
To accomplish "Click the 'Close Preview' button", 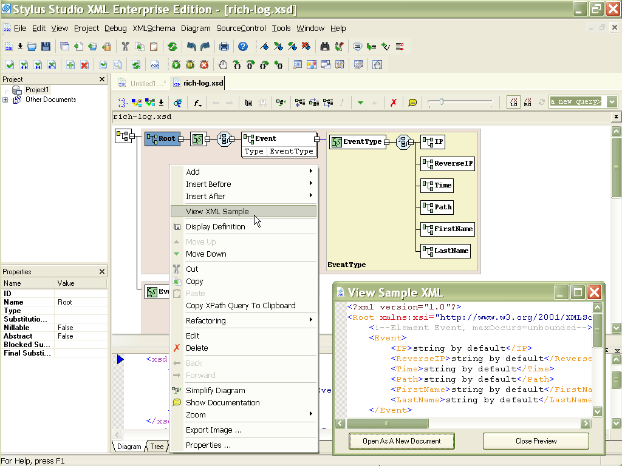I will tap(535, 441).
